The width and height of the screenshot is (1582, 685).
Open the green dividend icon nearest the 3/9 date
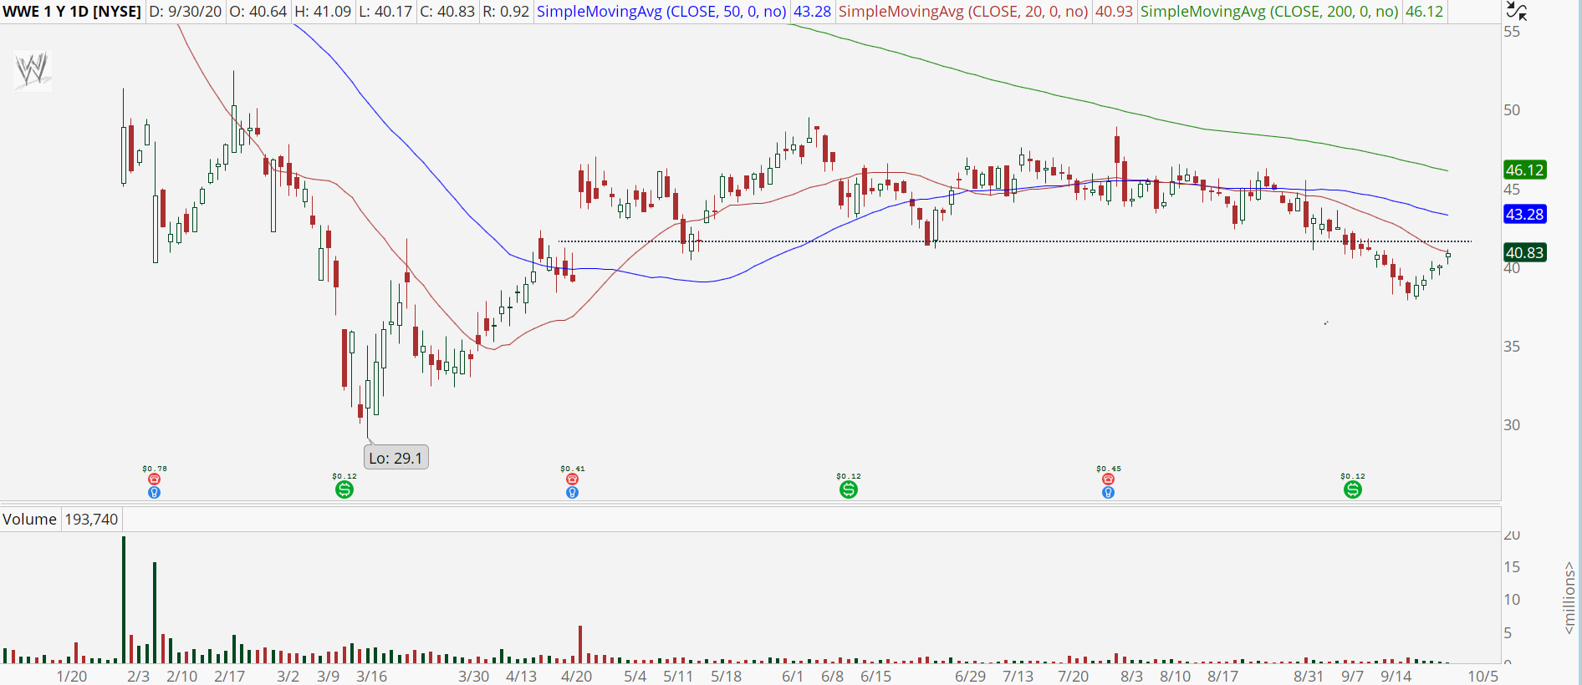(344, 490)
